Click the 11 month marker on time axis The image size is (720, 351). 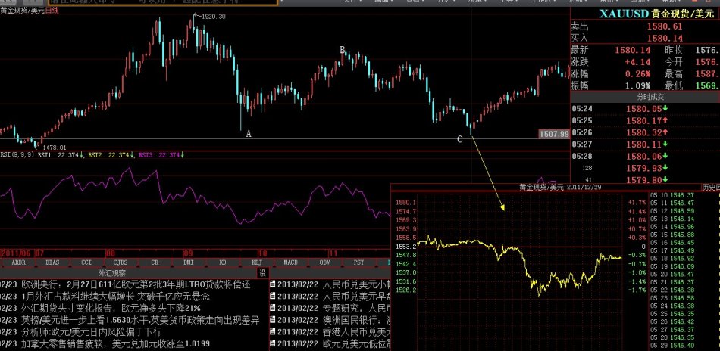(333, 253)
